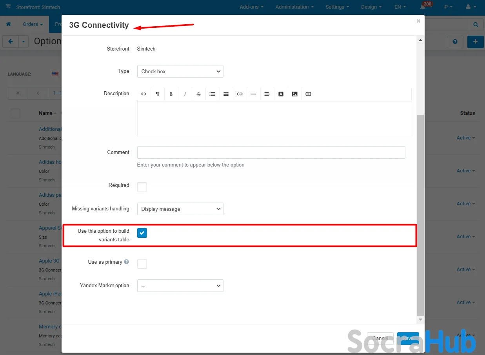This screenshot has height=355, width=485.
Task: Apply bold in description editor
Action: [171, 94]
